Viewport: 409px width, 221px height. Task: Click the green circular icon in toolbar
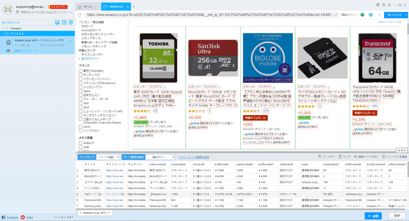362,15
